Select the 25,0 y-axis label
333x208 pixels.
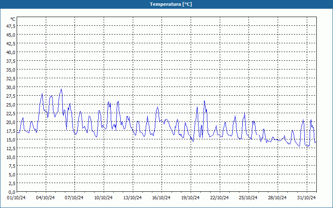coord(11,105)
